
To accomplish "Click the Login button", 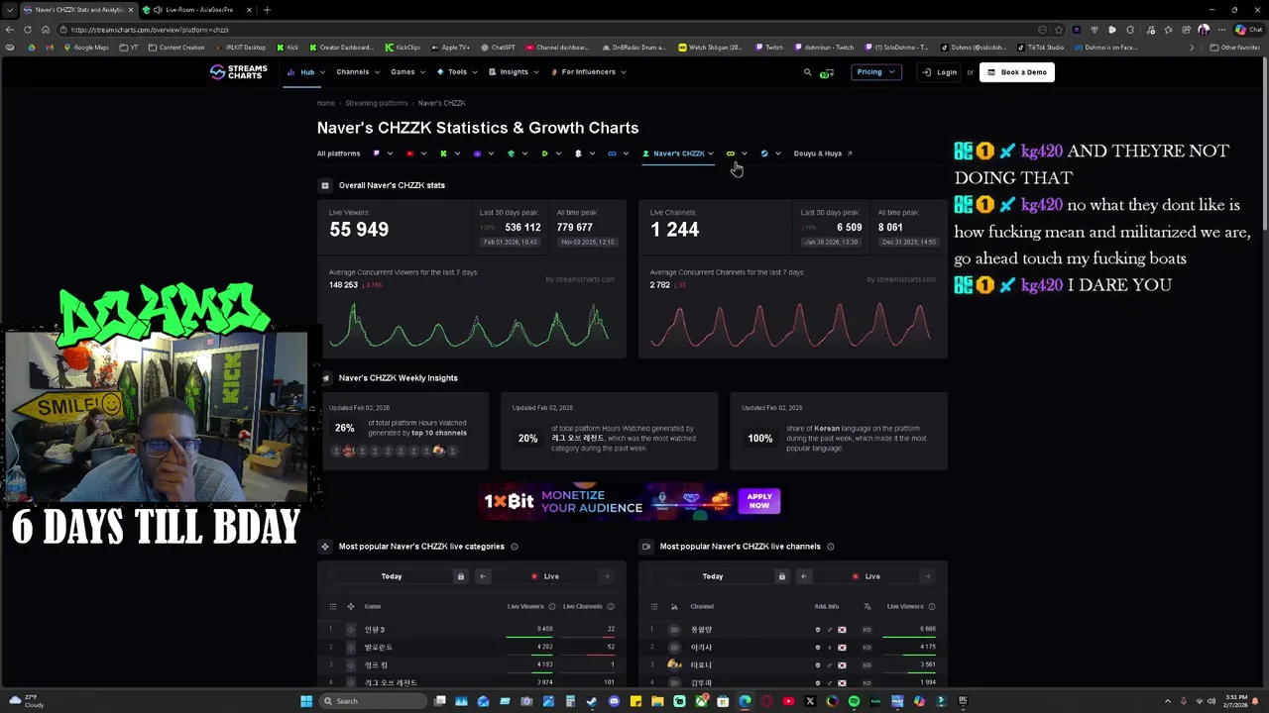I will pos(939,72).
